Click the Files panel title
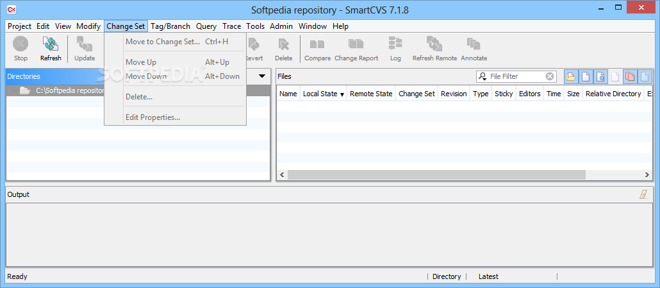Viewport: 660px width, 288px height. 284,76
